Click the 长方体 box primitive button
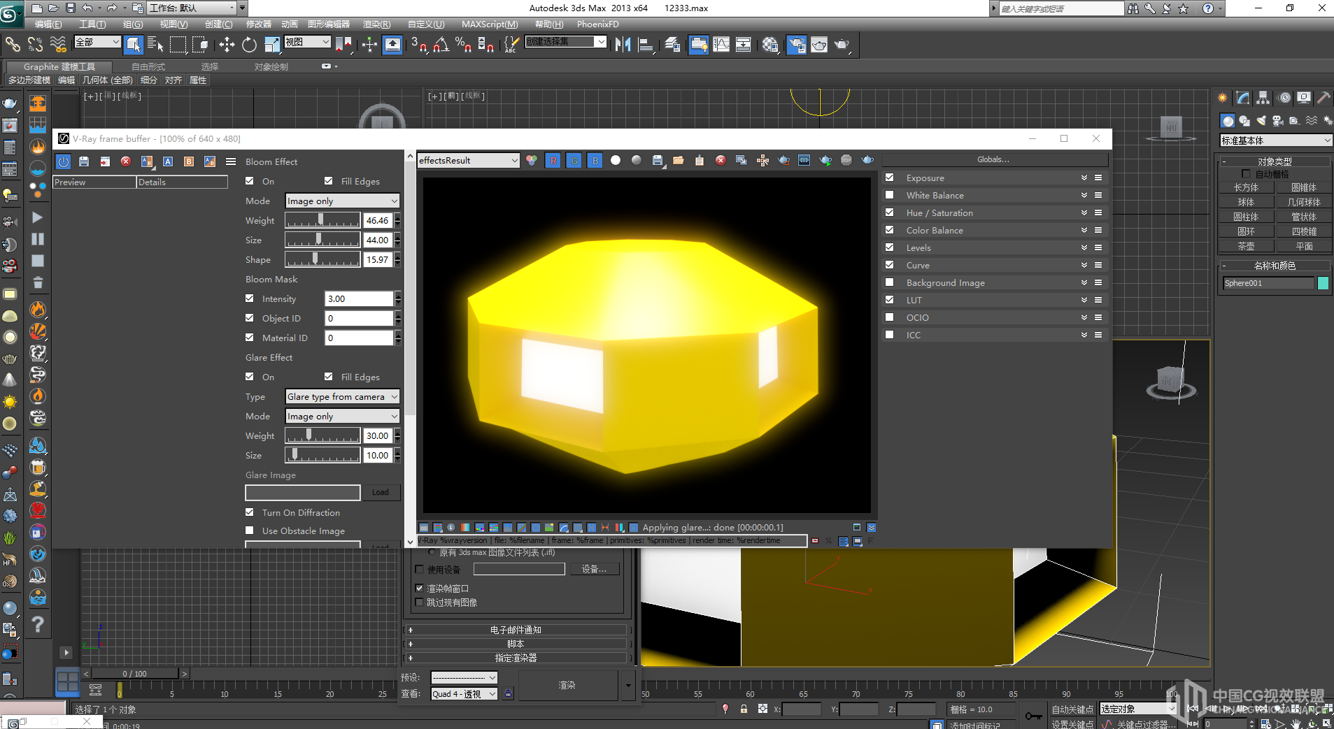The image size is (1334, 729). tap(1246, 187)
